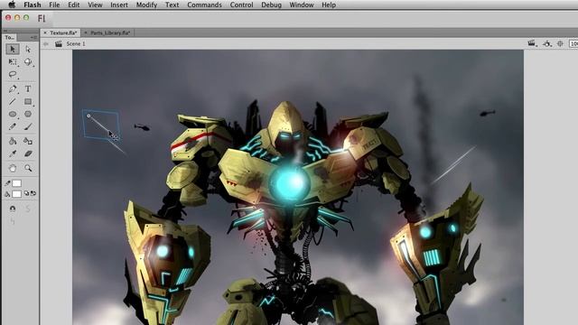Open the stroke color swatch
This screenshot has width=578, height=325.
coord(16,183)
